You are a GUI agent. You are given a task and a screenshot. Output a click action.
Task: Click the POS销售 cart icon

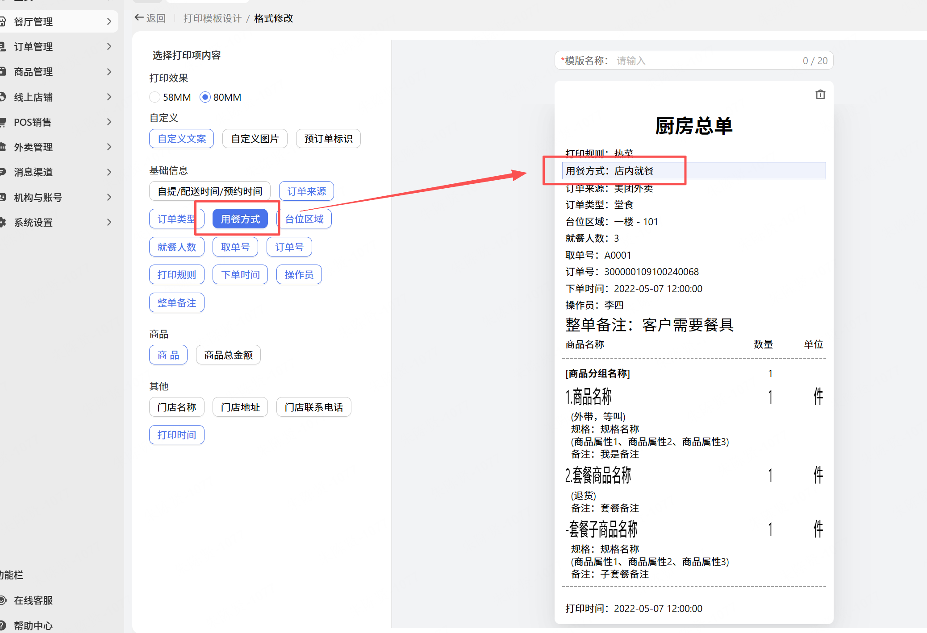click(3, 122)
